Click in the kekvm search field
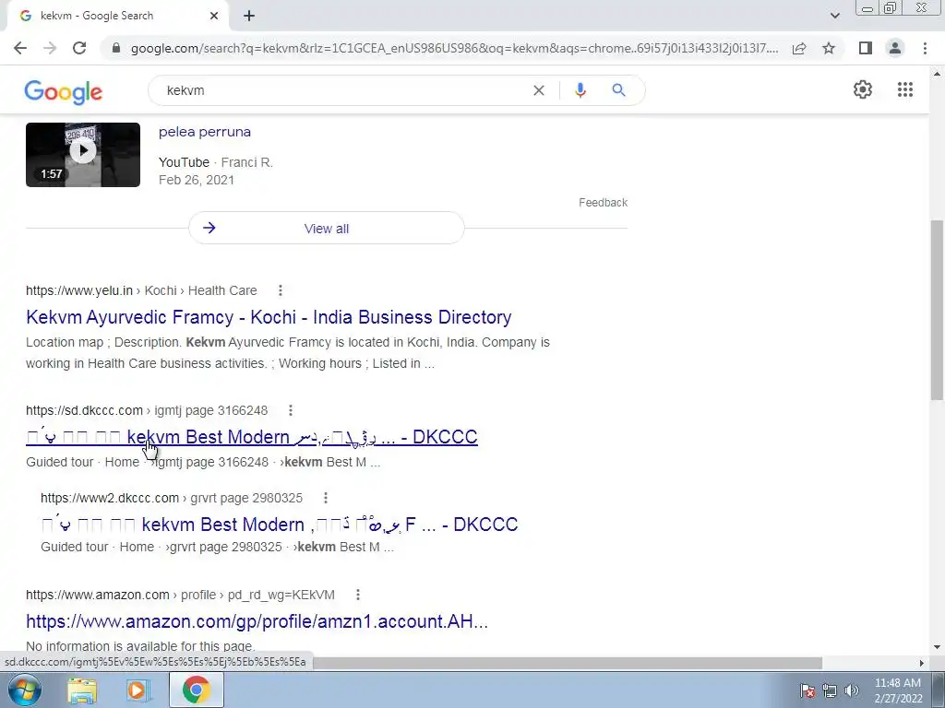 (343, 90)
